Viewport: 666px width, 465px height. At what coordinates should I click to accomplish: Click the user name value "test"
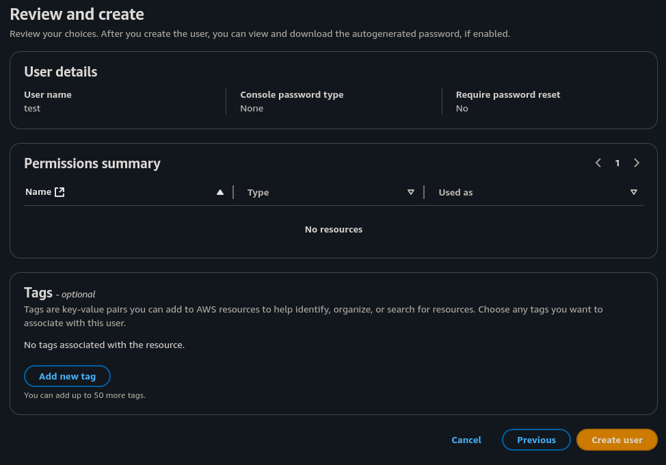32,108
